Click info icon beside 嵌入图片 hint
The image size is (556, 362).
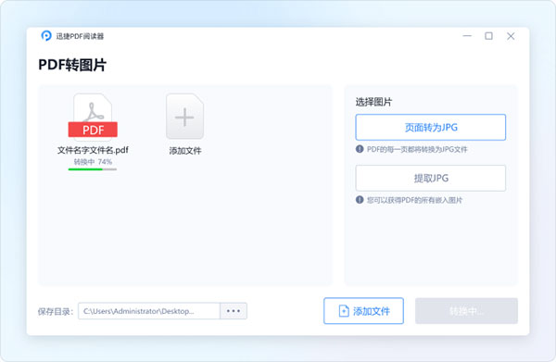point(360,200)
